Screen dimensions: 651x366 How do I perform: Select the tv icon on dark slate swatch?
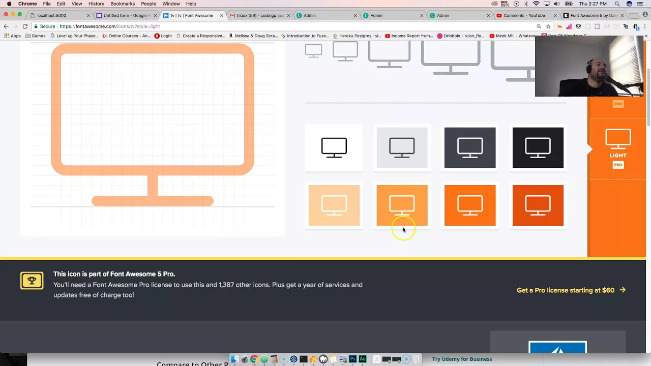pos(470,147)
